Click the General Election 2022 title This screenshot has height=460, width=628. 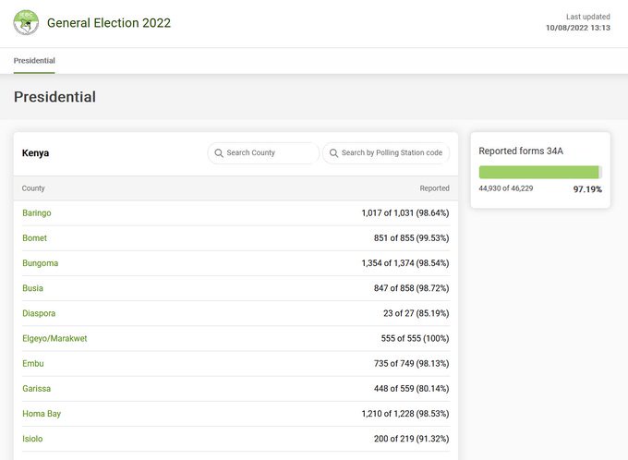109,23
